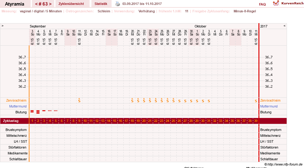Click the 36.7 temperature label on left
304x168 pixels.
click(x=22, y=57)
